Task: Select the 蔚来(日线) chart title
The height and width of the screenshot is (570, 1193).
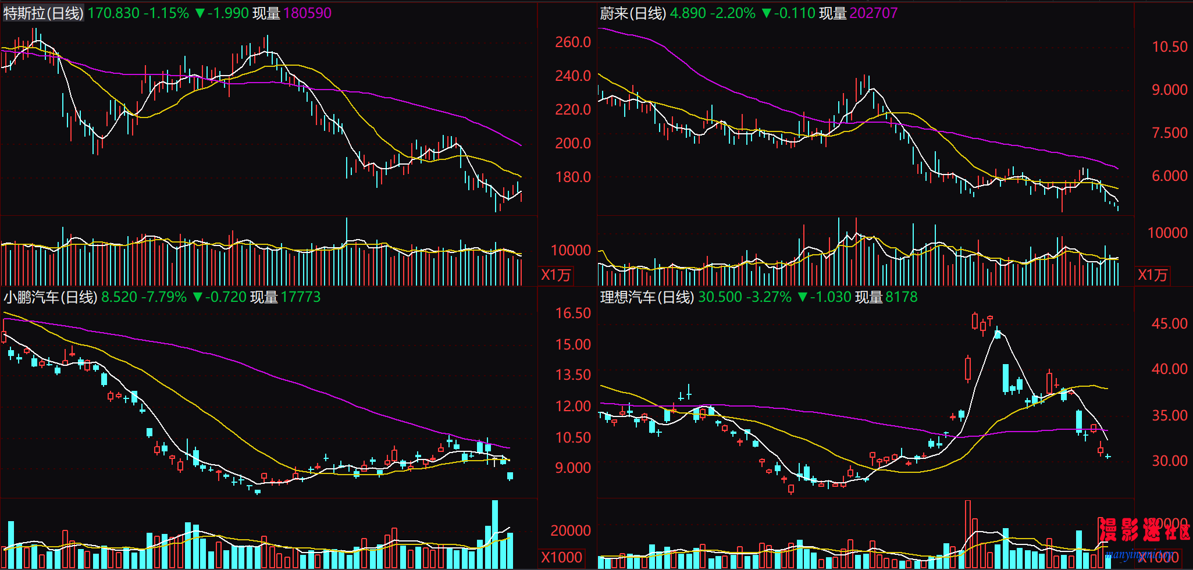Action: (x=633, y=13)
